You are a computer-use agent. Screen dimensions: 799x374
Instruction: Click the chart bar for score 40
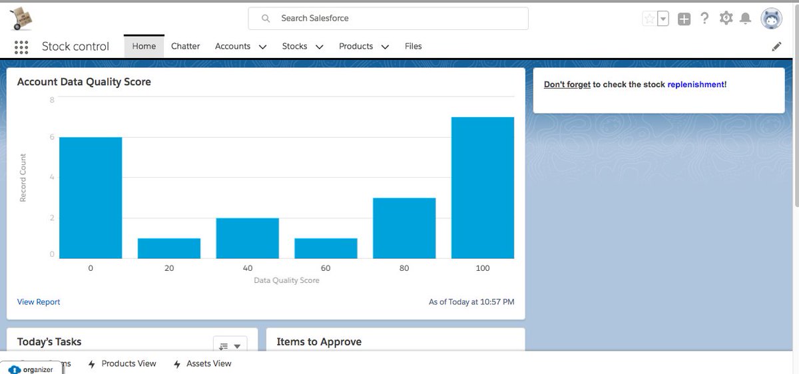(248, 238)
